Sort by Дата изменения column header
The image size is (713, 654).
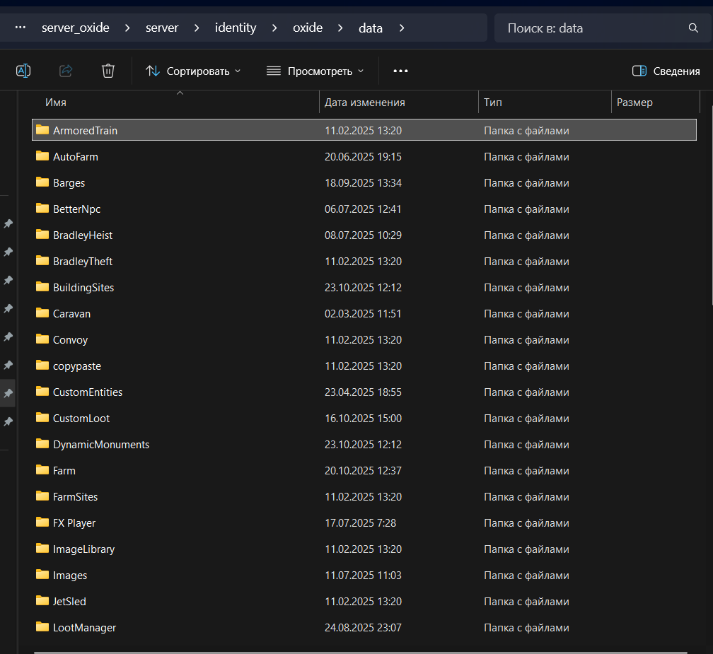point(364,103)
